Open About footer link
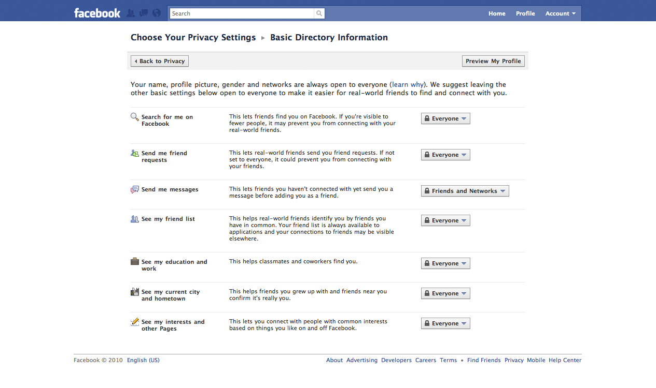 [334, 360]
